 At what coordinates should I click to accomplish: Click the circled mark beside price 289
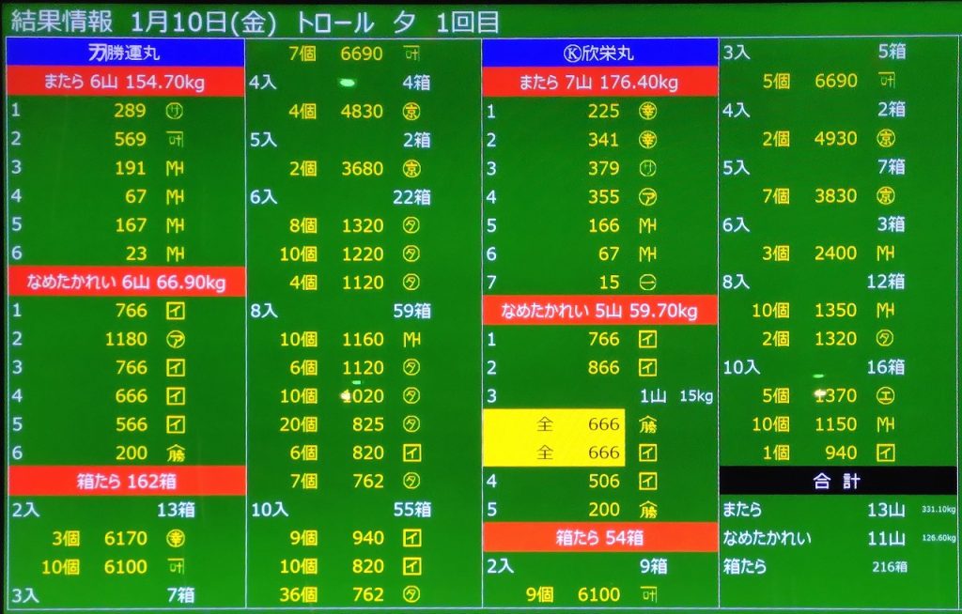(x=175, y=111)
